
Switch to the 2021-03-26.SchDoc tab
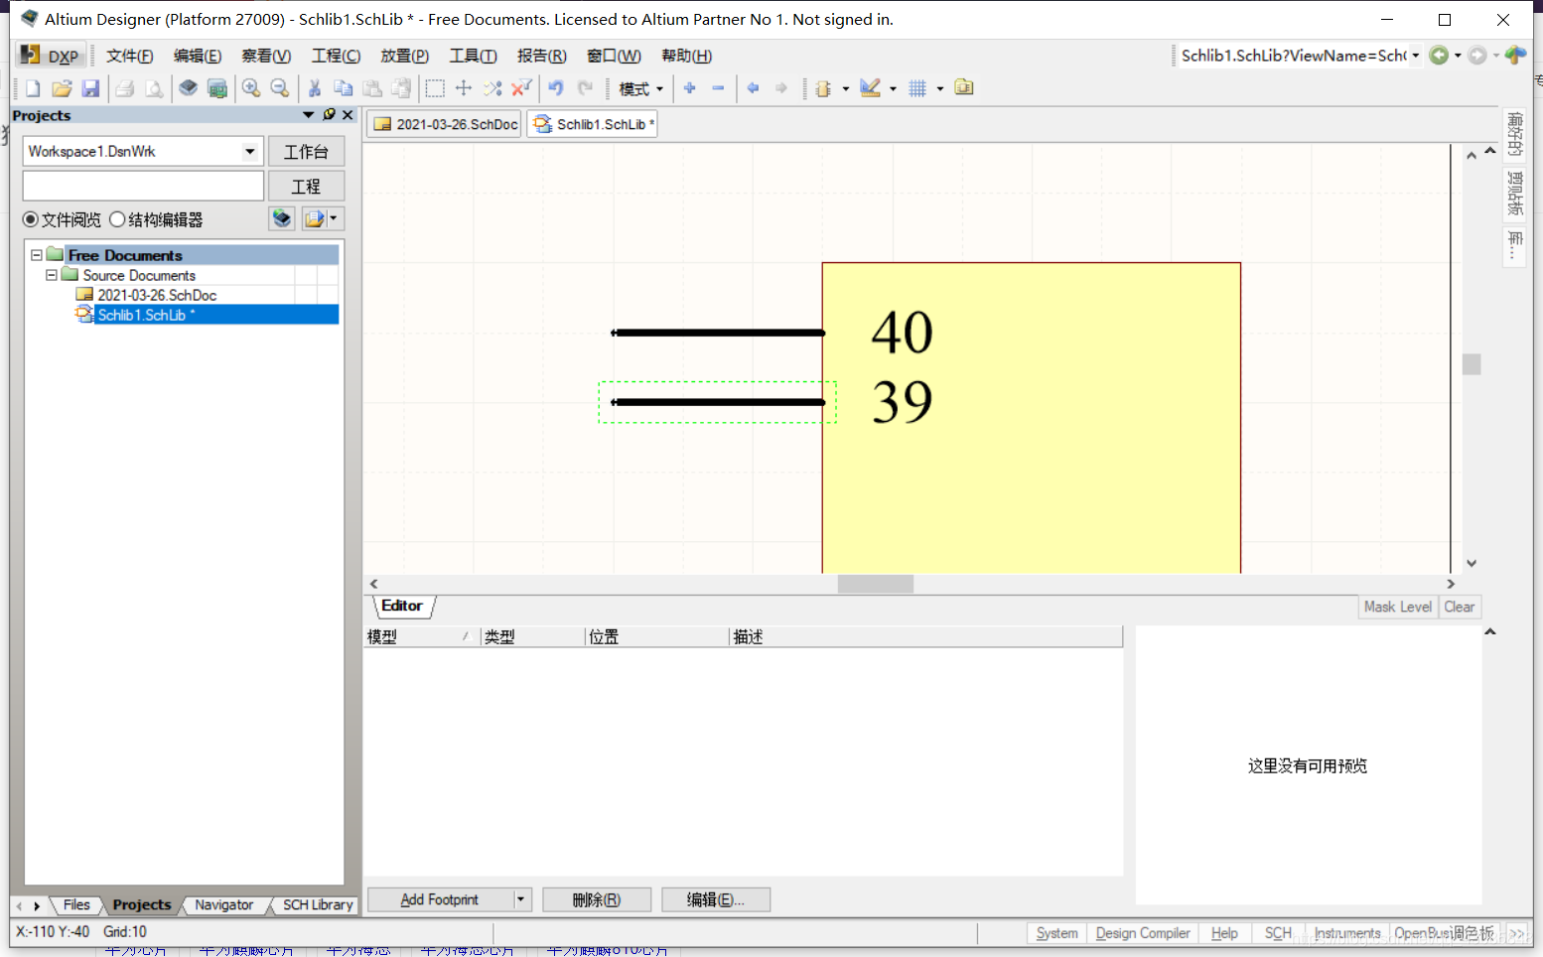point(445,124)
